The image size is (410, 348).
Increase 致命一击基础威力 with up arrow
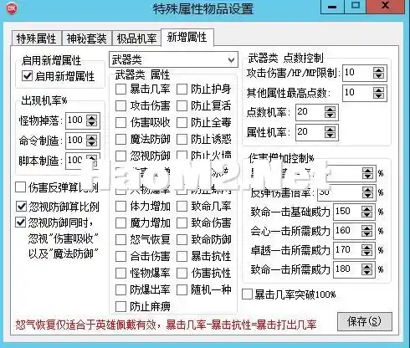tap(366, 208)
